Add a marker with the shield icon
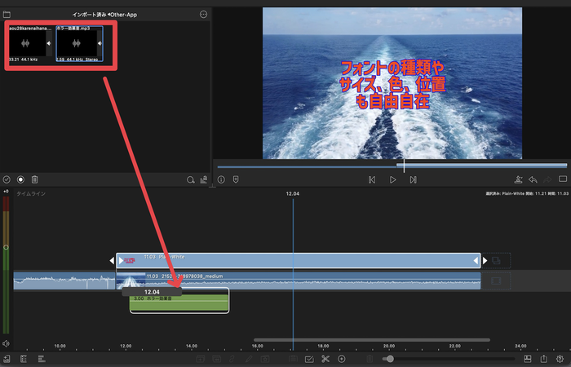This screenshot has width=571, height=367. coord(236,179)
